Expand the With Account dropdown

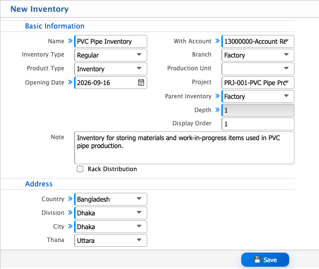point(258,41)
